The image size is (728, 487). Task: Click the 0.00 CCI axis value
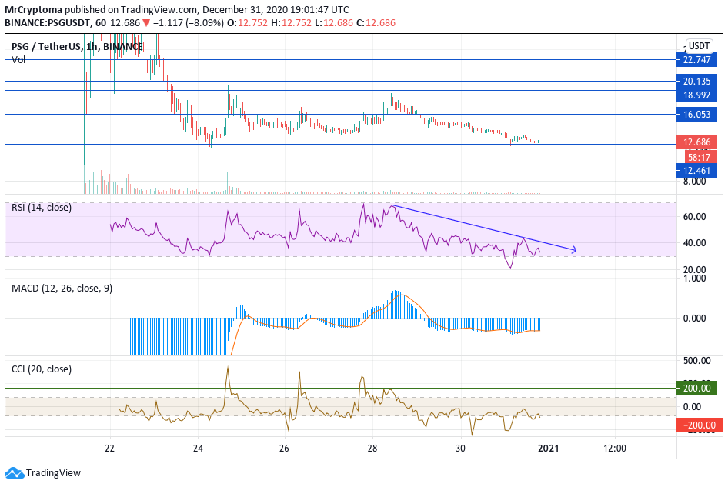point(693,407)
